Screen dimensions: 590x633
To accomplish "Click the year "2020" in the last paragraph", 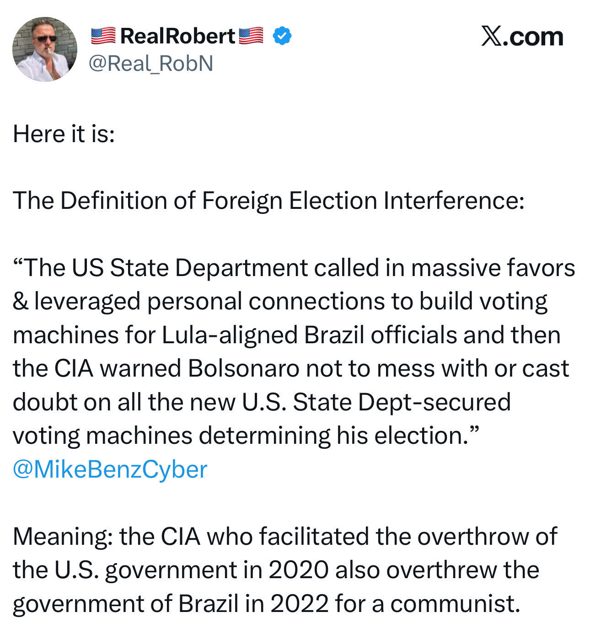I will point(298,570).
